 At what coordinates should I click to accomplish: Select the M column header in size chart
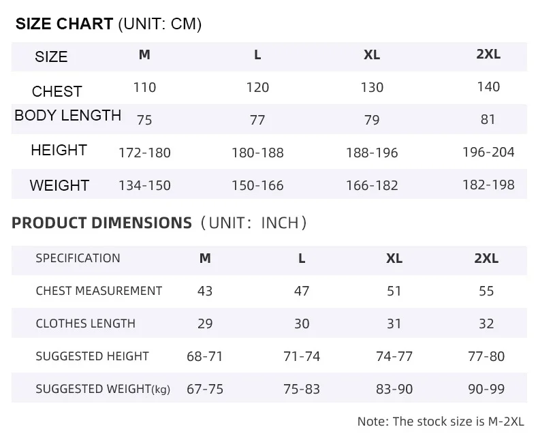[x=144, y=54]
